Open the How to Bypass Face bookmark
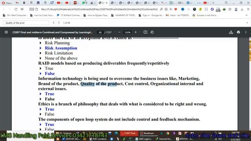 pos(96,15)
